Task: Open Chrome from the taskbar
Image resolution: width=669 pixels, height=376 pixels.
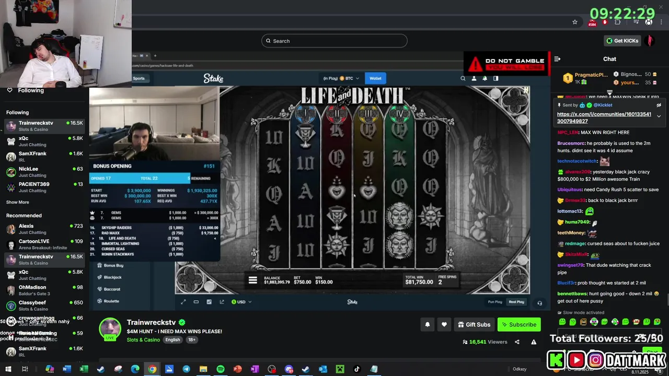Action: pyautogui.click(x=152, y=369)
